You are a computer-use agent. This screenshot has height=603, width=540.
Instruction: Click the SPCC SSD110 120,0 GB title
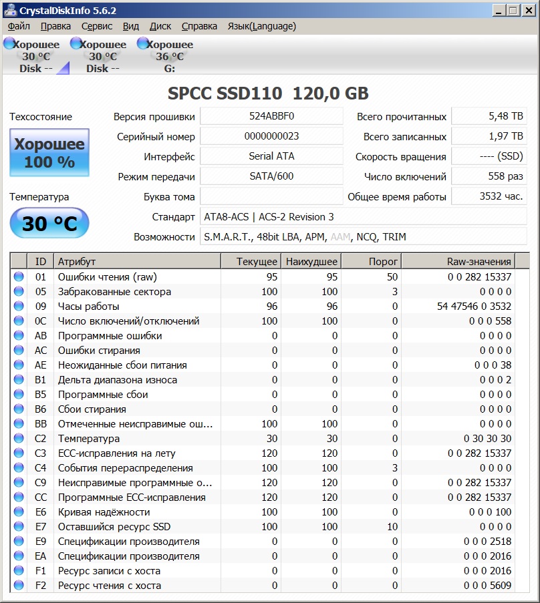pyautogui.click(x=268, y=93)
